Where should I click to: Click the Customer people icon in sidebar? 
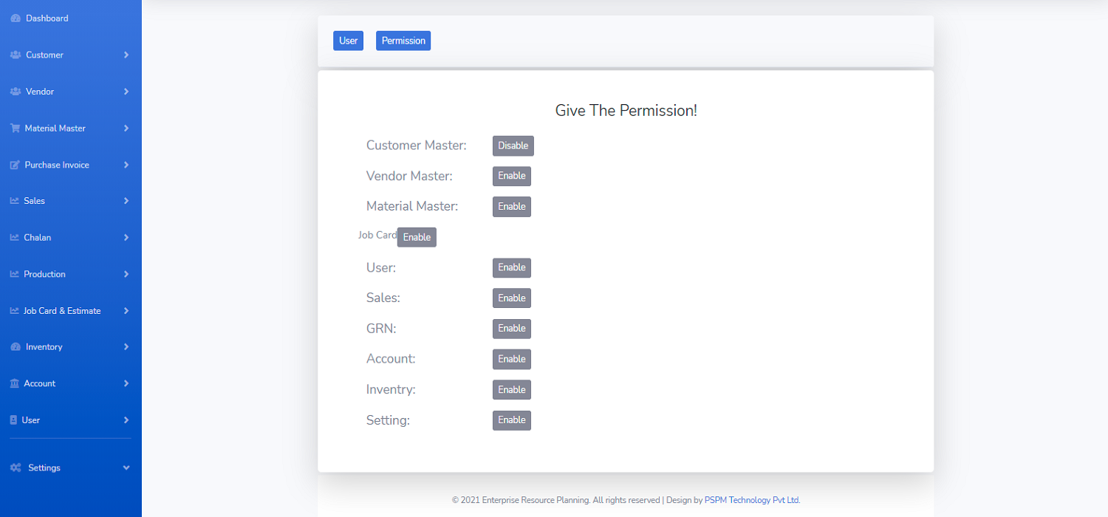(16, 55)
